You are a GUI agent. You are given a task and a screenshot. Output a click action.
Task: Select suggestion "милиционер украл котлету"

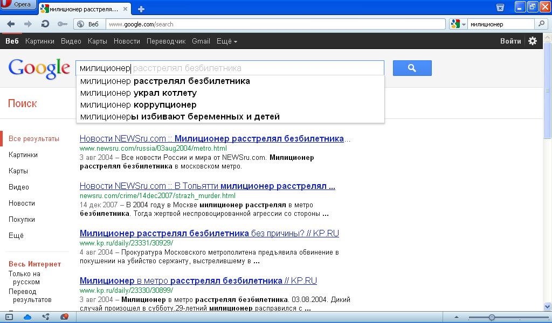click(x=139, y=93)
